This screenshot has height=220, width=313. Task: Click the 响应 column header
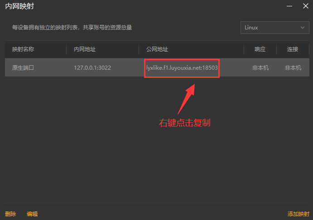(260, 49)
